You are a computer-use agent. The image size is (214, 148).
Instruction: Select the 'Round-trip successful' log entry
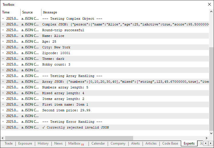coord(105,30)
